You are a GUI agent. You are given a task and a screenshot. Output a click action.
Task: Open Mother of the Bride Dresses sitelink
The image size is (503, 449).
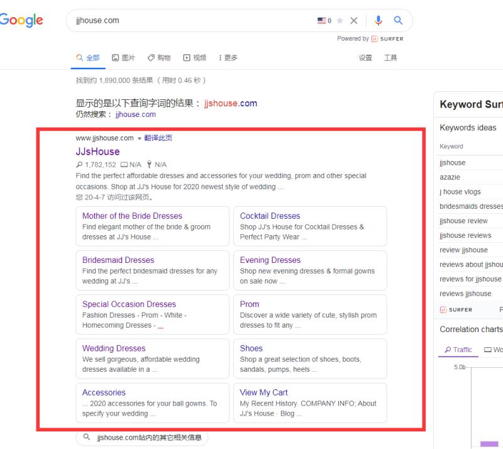[132, 216]
